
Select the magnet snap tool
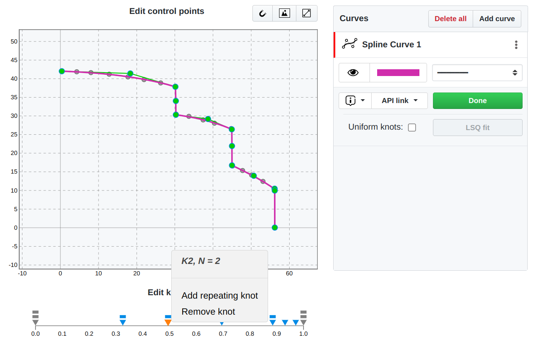point(263,13)
